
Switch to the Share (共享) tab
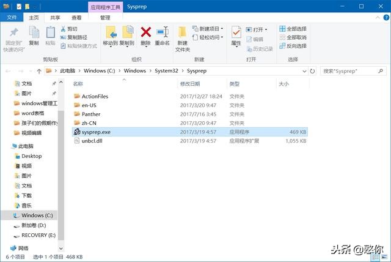[x=55, y=18]
